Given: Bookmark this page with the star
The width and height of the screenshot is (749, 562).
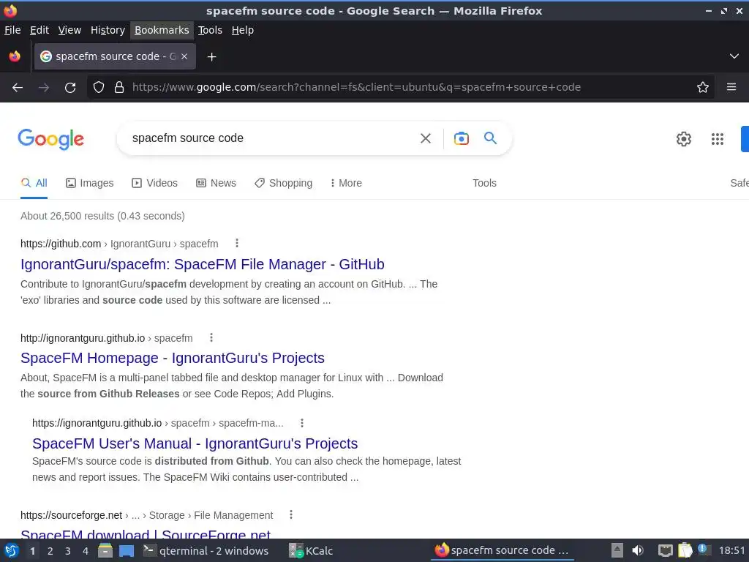Looking at the screenshot, I should (703, 87).
